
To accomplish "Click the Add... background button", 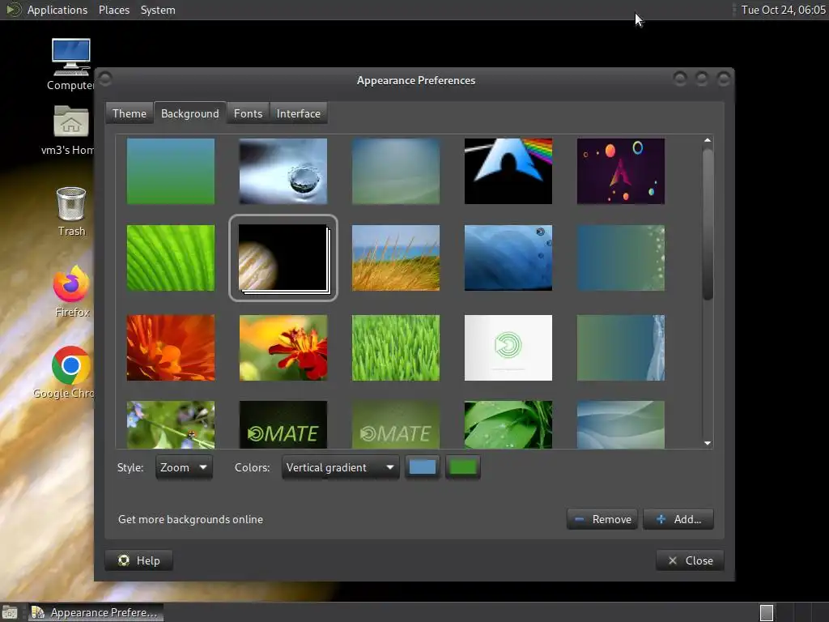I will coord(679,519).
